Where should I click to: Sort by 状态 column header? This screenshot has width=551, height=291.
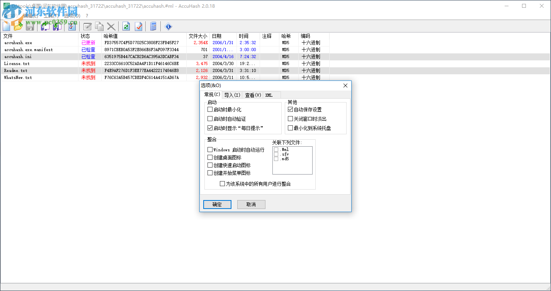tap(90, 36)
